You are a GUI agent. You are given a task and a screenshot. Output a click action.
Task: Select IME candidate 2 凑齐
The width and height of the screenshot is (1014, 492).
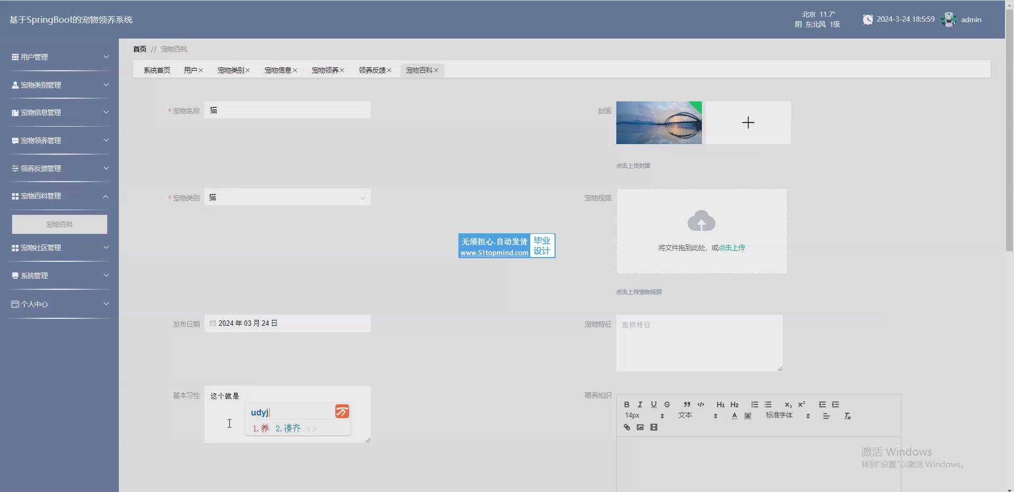pos(288,428)
